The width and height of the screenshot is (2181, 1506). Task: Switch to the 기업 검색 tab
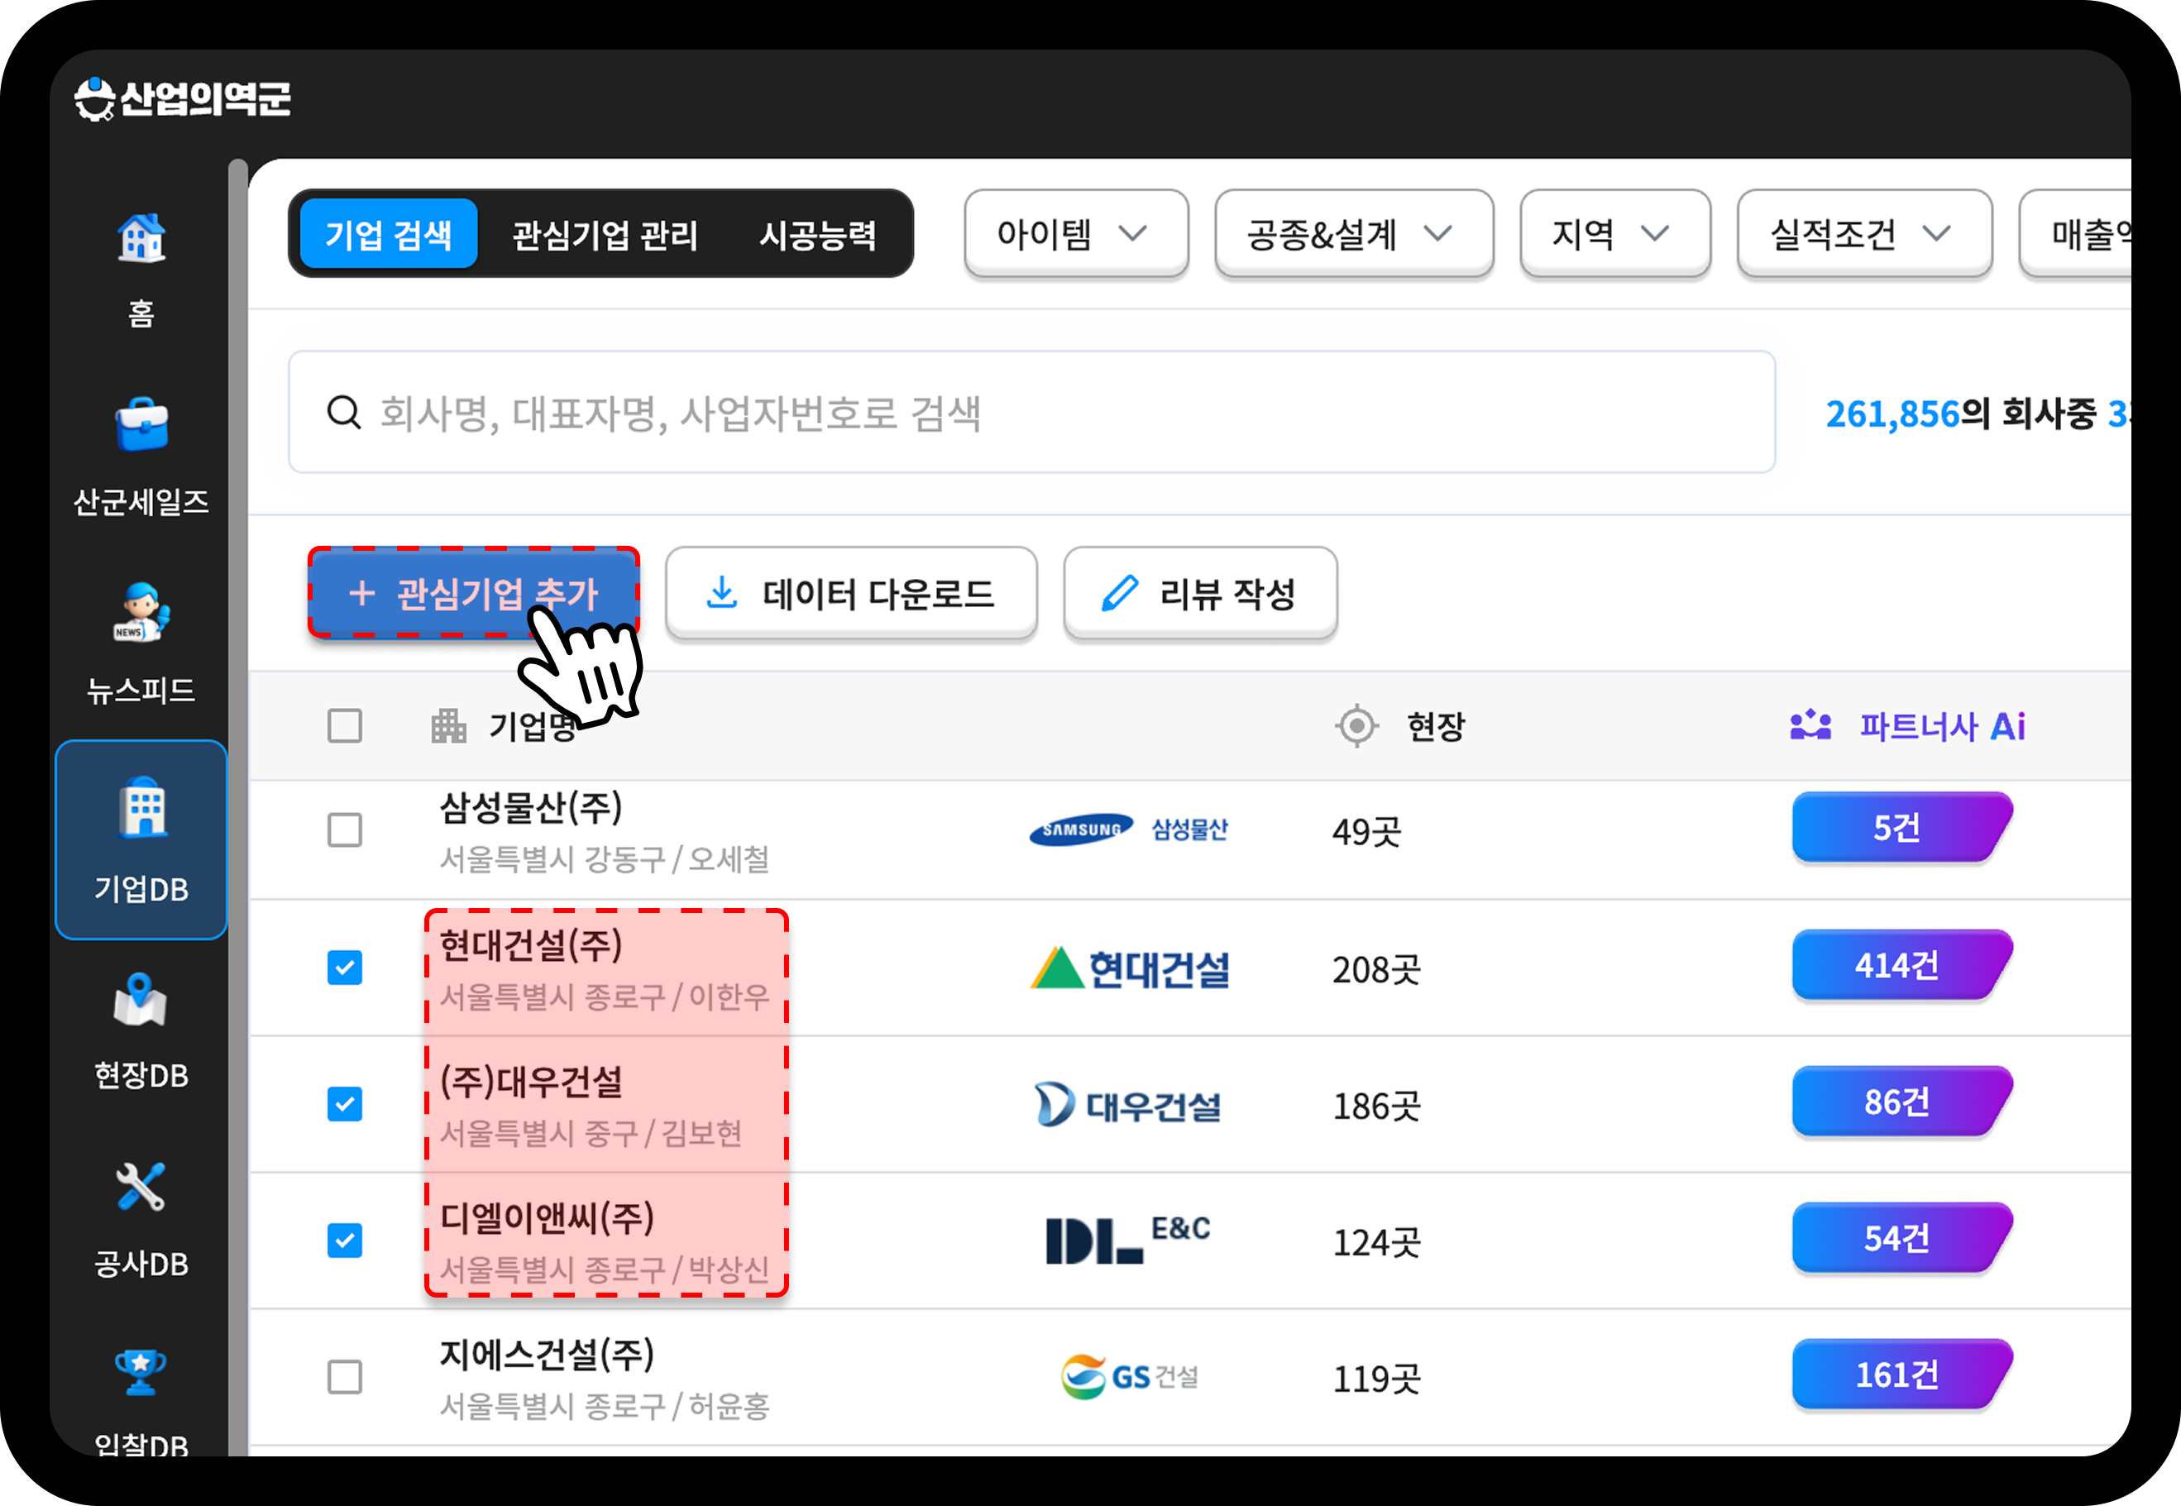tap(388, 233)
